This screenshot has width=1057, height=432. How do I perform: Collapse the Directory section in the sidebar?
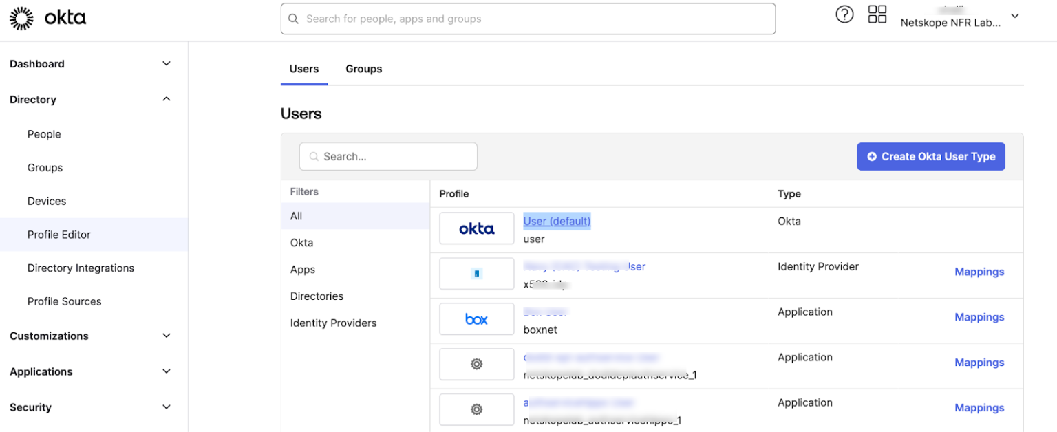pos(166,99)
